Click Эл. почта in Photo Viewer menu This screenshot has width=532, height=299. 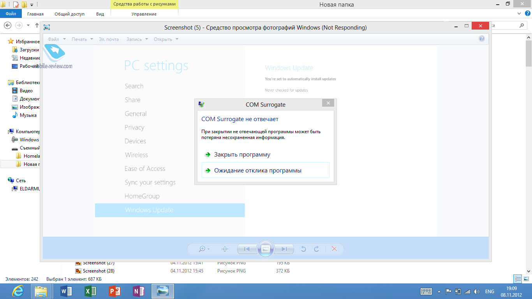pyautogui.click(x=109, y=39)
